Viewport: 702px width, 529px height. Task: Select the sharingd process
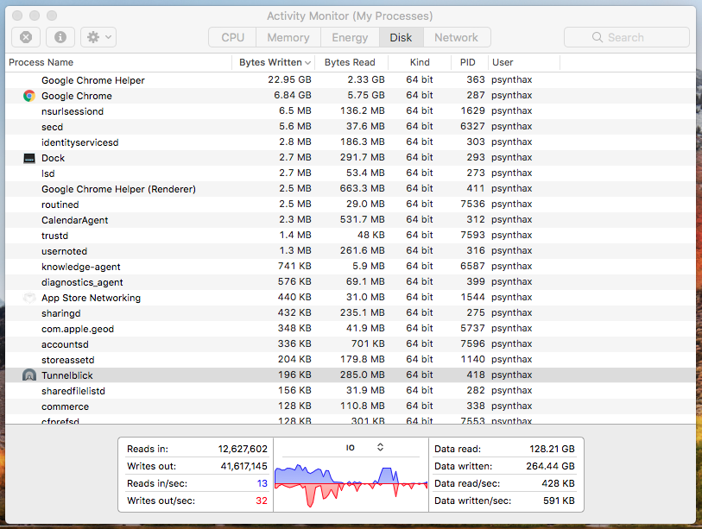pyautogui.click(x=351, y=313)
